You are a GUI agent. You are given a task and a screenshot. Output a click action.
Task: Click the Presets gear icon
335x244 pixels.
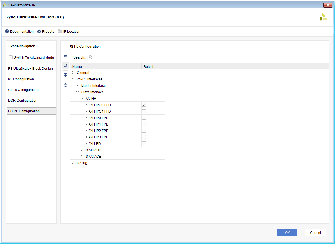point(39,31)
